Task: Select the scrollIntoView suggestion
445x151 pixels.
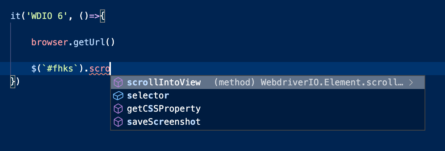Action: pos(268,82)
